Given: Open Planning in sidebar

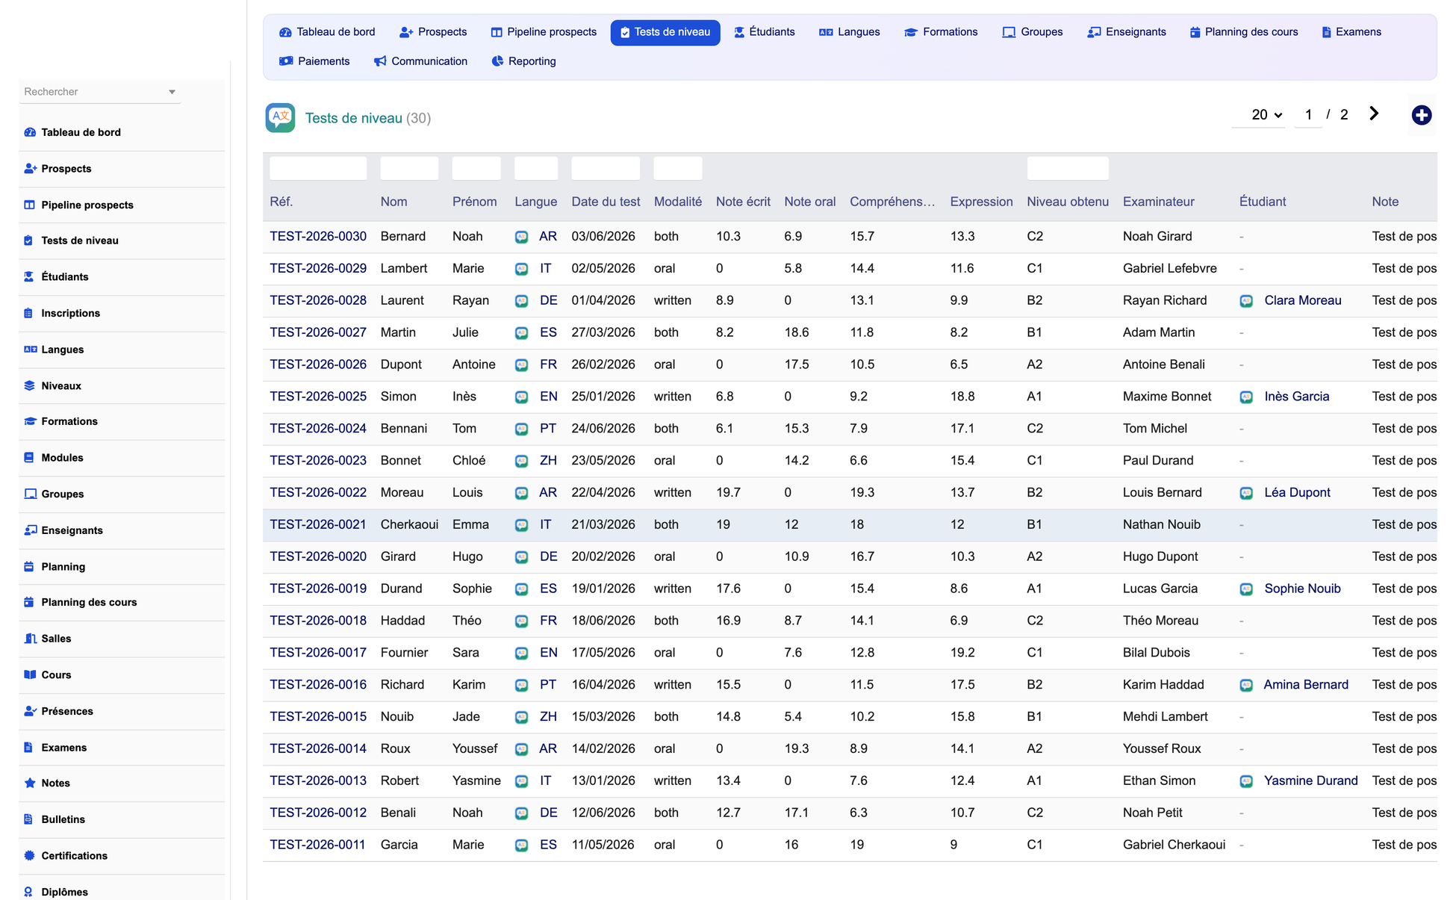Looking at the screenshot, I should click(63, 567).
